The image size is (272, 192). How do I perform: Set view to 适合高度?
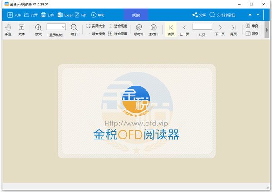[x=118, y=26]
